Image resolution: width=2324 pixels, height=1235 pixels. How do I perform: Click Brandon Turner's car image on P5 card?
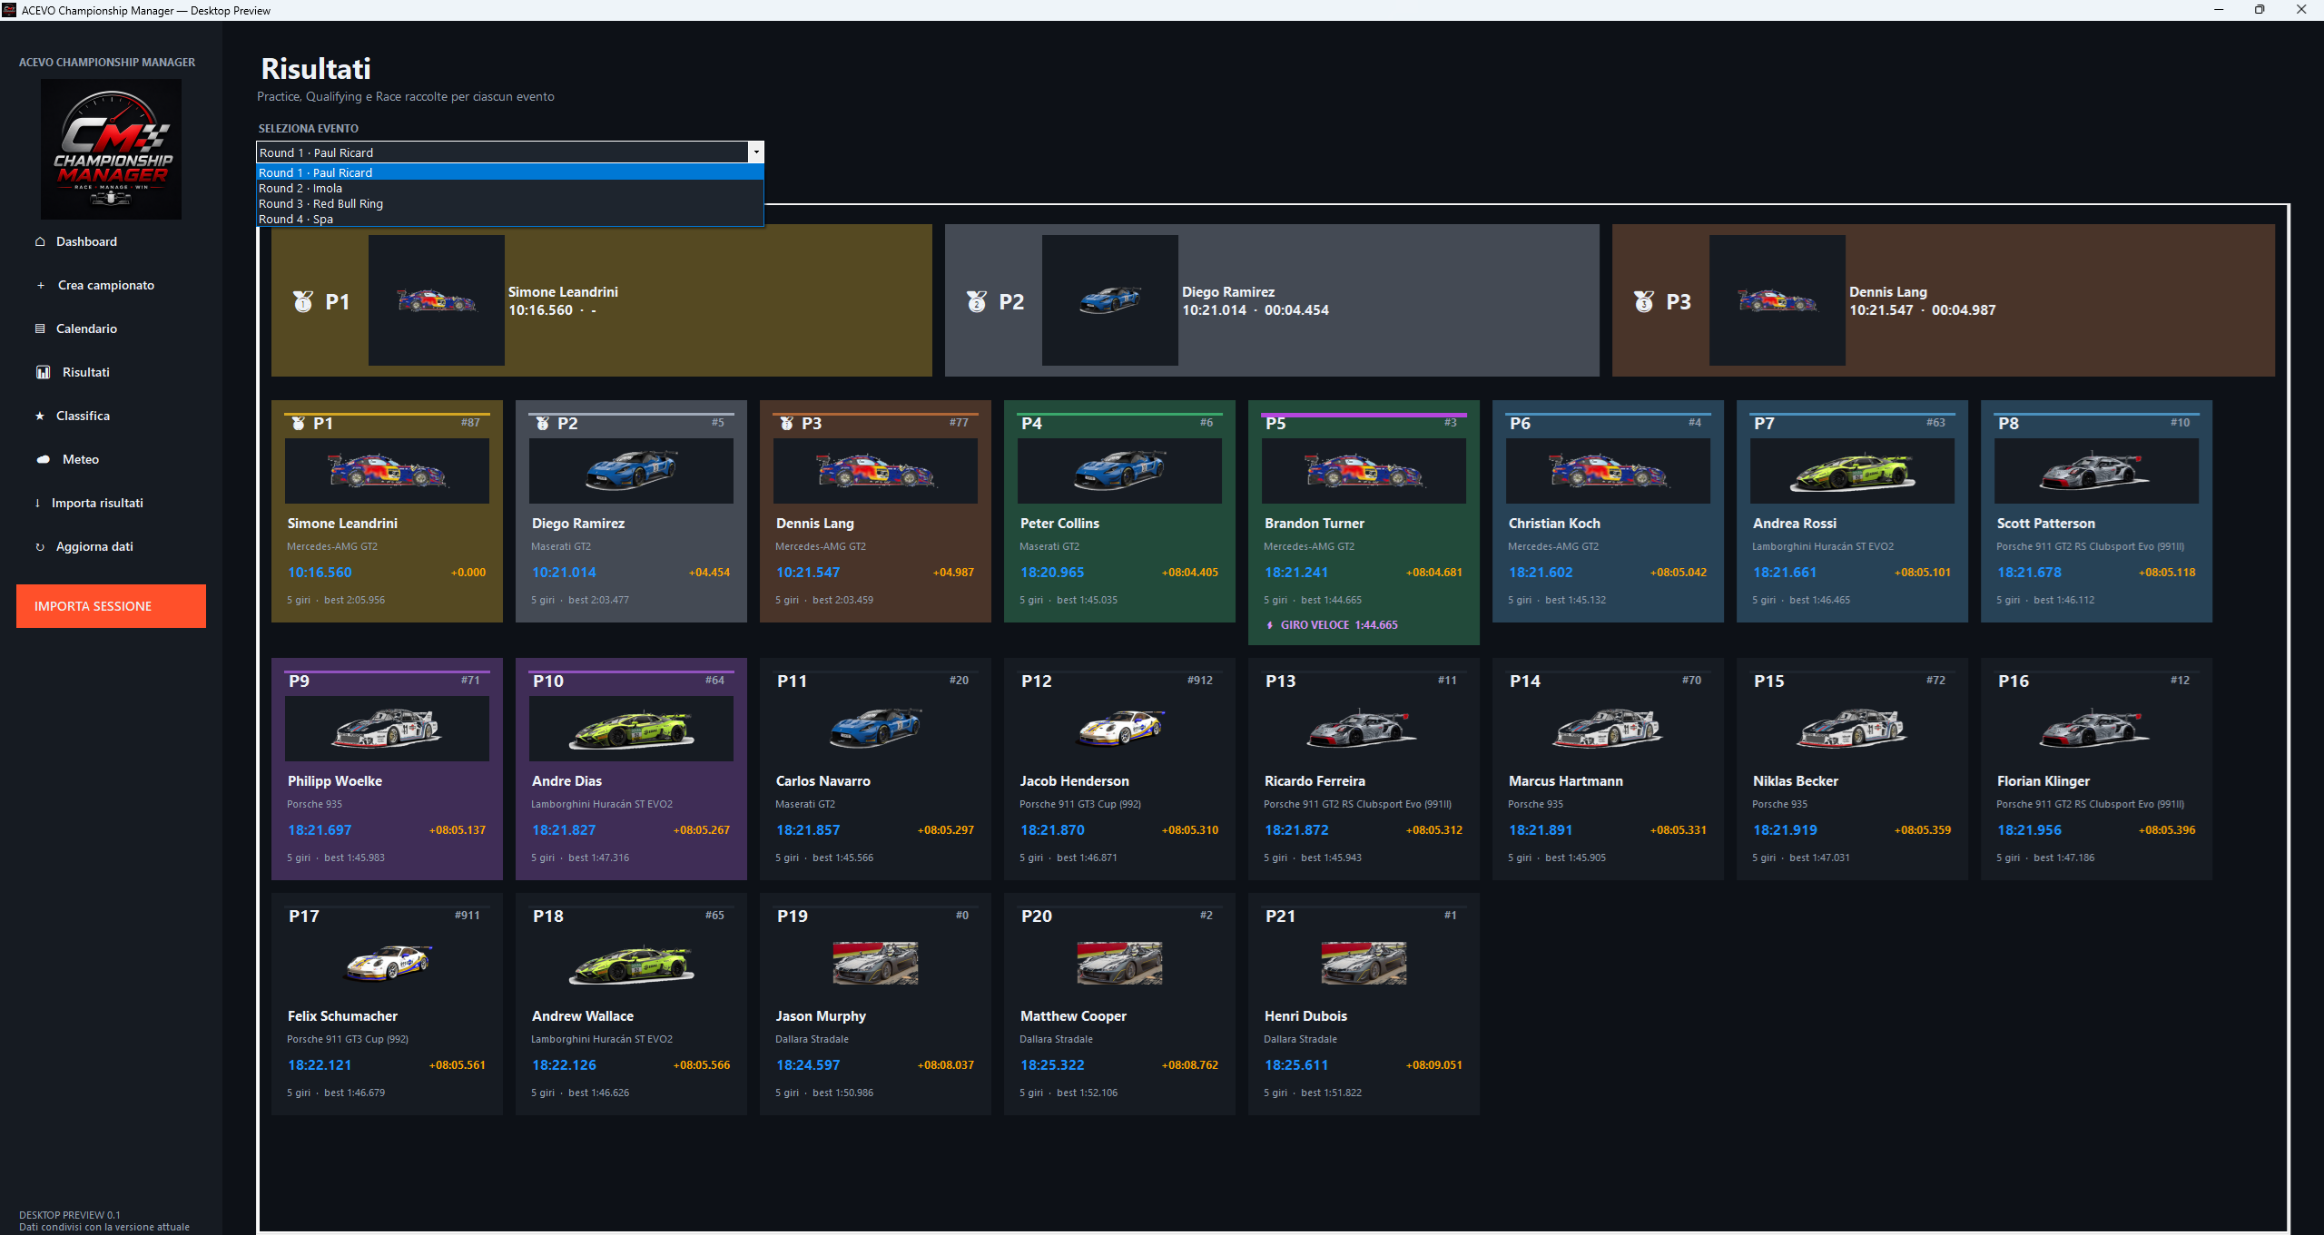[x=1364, y=471]
